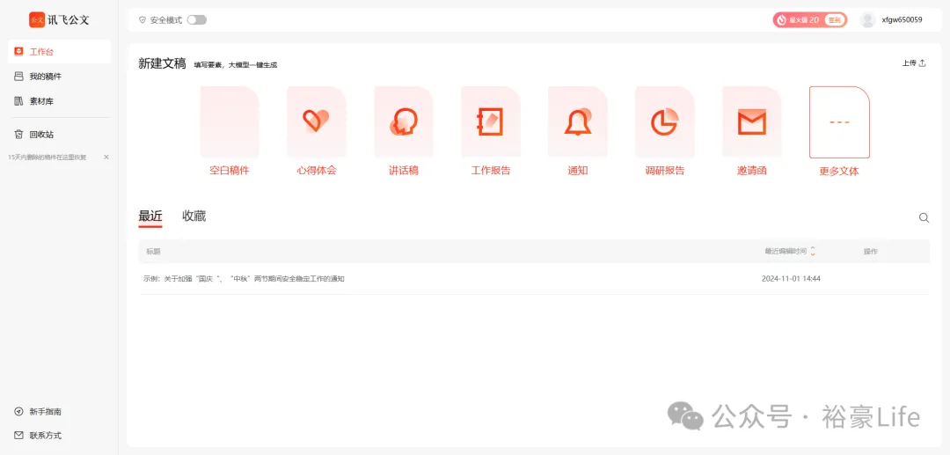Image resolution: width=950 pixels, height=455 pixels.
Task: Click username xfgw650059
Action: tap(902, 20)
